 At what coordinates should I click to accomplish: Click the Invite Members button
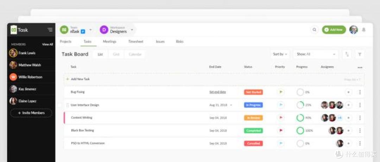coord(31,113)
